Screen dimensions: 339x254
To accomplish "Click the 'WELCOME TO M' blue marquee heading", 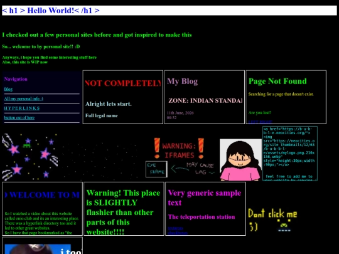I will coord(42,195).
